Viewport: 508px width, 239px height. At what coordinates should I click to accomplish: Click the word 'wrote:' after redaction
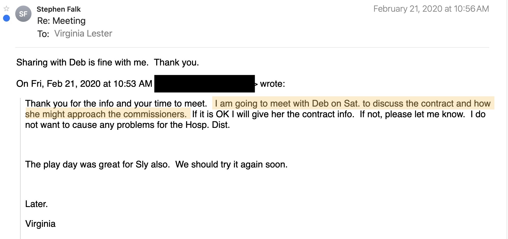pyautogui.click(x=272, y=84)
